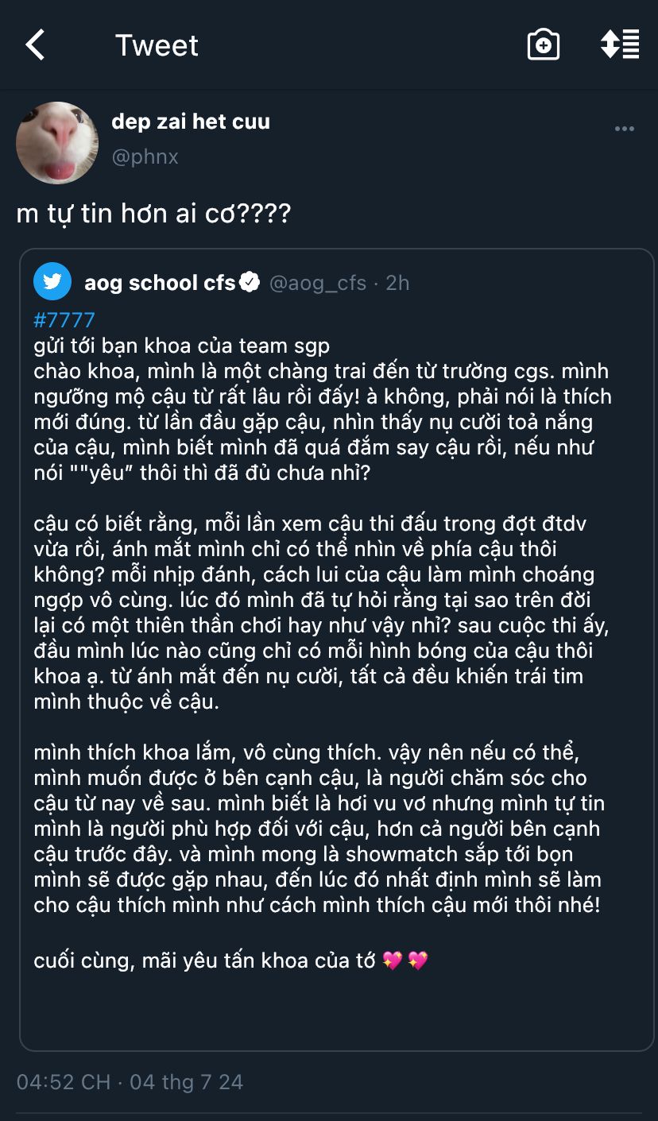
Task: Open the reply sorting arrows icon
Action: pyautogui.click(x=620, y=44)
